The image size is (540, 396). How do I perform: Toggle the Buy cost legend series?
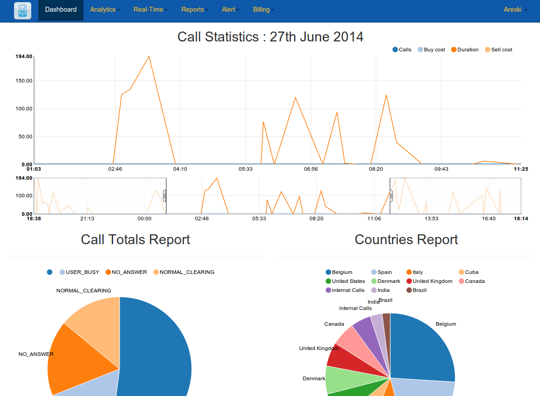pyautogui.click(x=420, y=50)
